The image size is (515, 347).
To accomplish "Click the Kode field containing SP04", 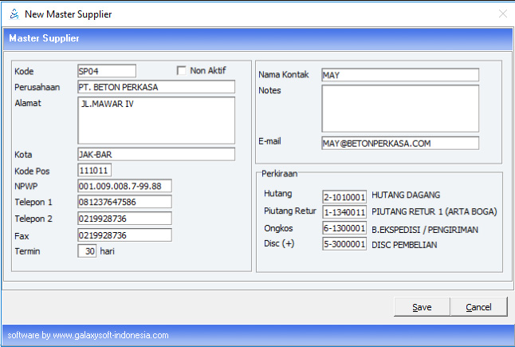I will (x=107, y=71).
